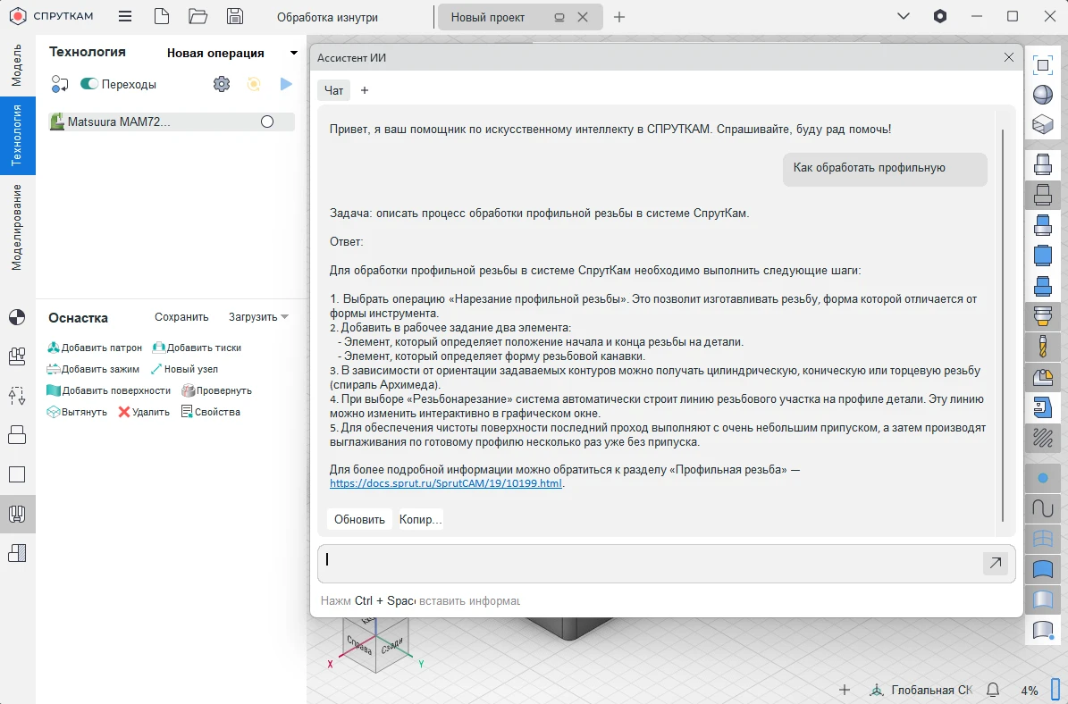This screenshot has height=704, width=1068.
Task: Create new document with blank page icon
Action: [161, 16]
